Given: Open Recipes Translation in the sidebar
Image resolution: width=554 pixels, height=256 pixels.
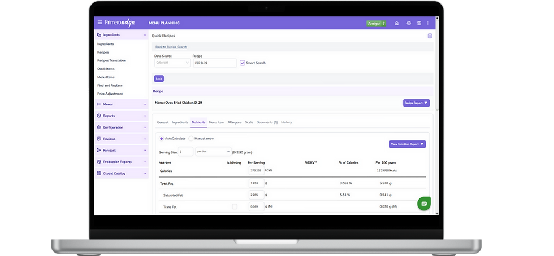Looking at the screenshot, I should [112, 61].
